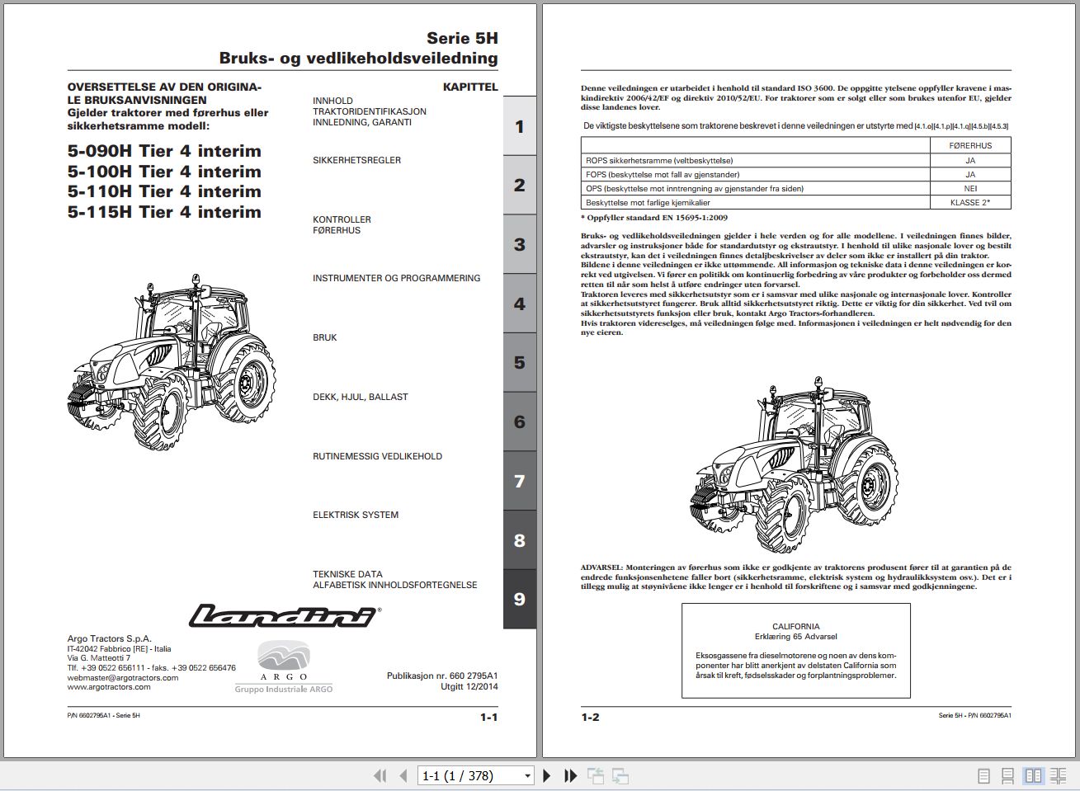The width and height of the screenshot is (1080, 791).
Task: Open chapter 4 tab
Action: point(520,304)
